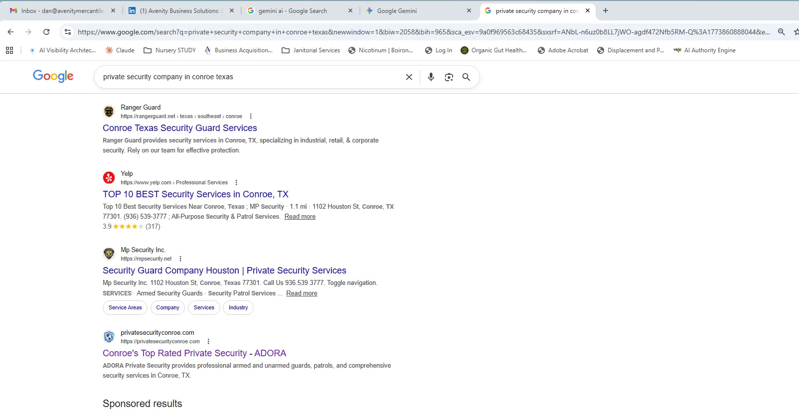This screenshot has height=415, width=799.
Task: Clear the Google search box text
Action: click(x=409, y=77)
